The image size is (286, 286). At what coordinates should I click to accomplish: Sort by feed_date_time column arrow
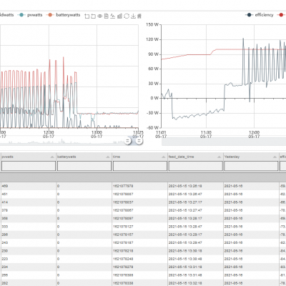point(219,157)
